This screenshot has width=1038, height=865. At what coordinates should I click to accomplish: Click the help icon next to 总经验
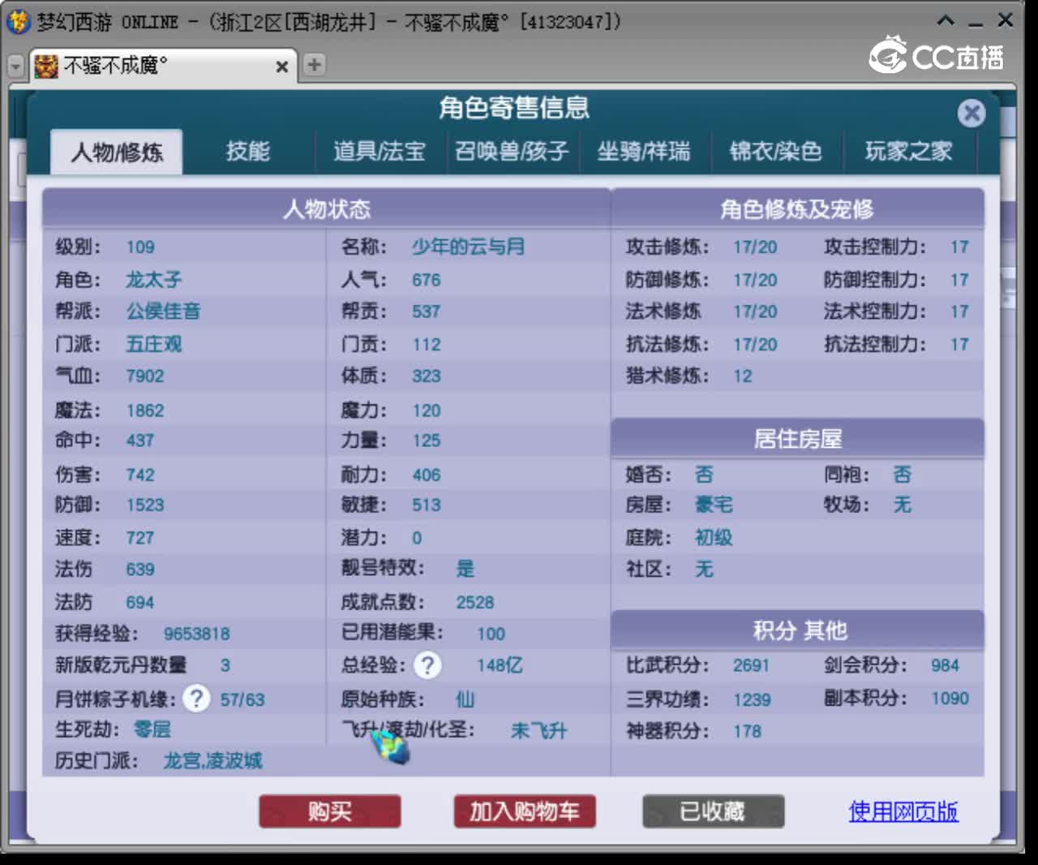(427, 665)
